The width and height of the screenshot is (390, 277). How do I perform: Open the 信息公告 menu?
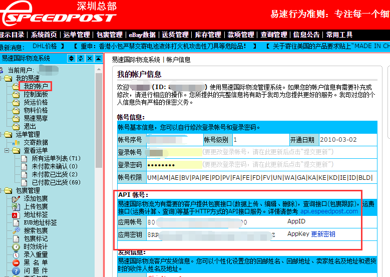point(306,35)
